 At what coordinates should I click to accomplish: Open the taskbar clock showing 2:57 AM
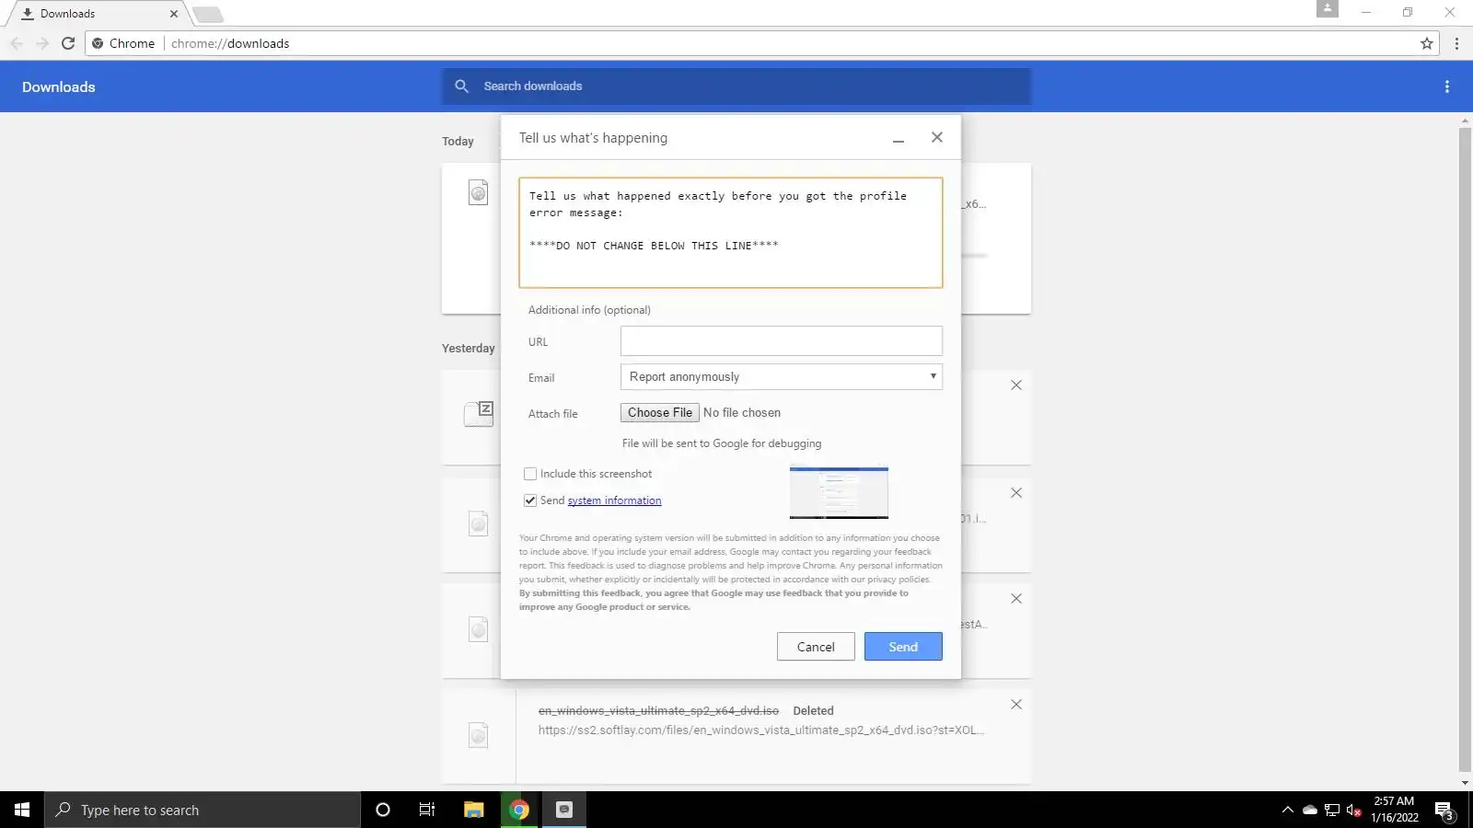[1394, 810]
